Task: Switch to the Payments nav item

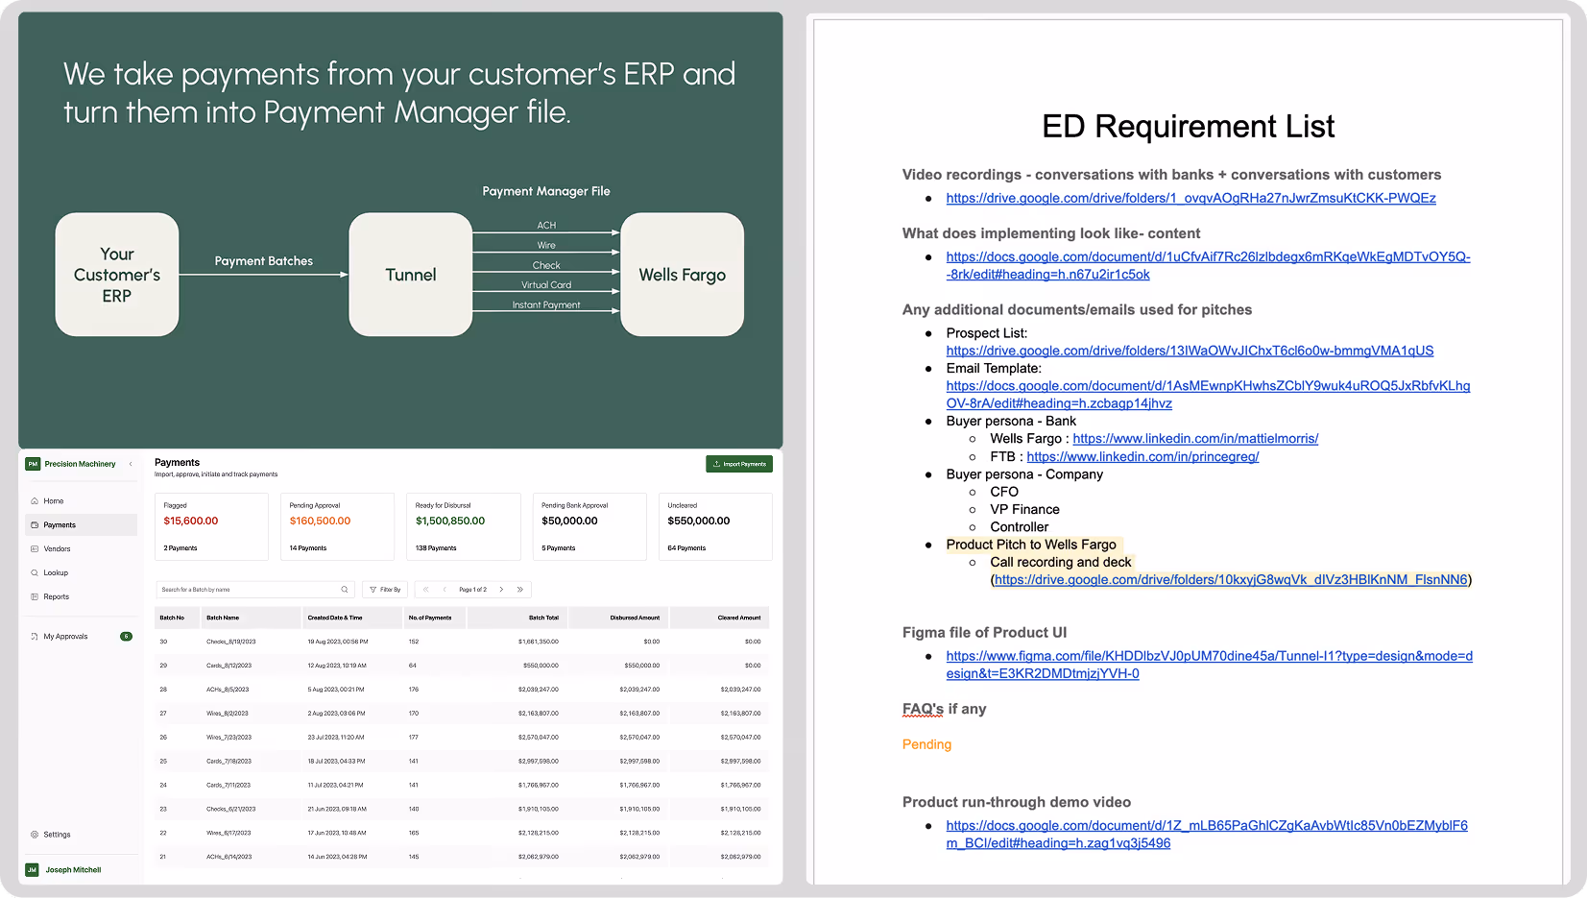Action: (60, 524)
